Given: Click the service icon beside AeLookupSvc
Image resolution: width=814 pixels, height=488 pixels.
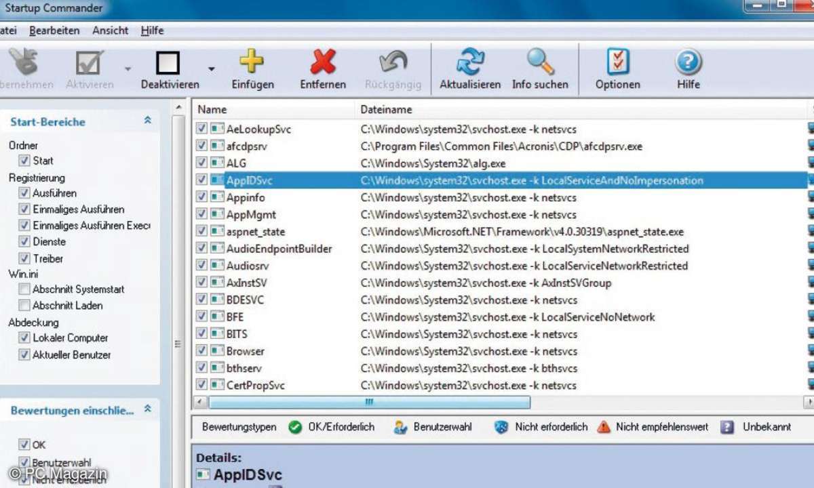Looking at the screenshot, I should 217,129.
